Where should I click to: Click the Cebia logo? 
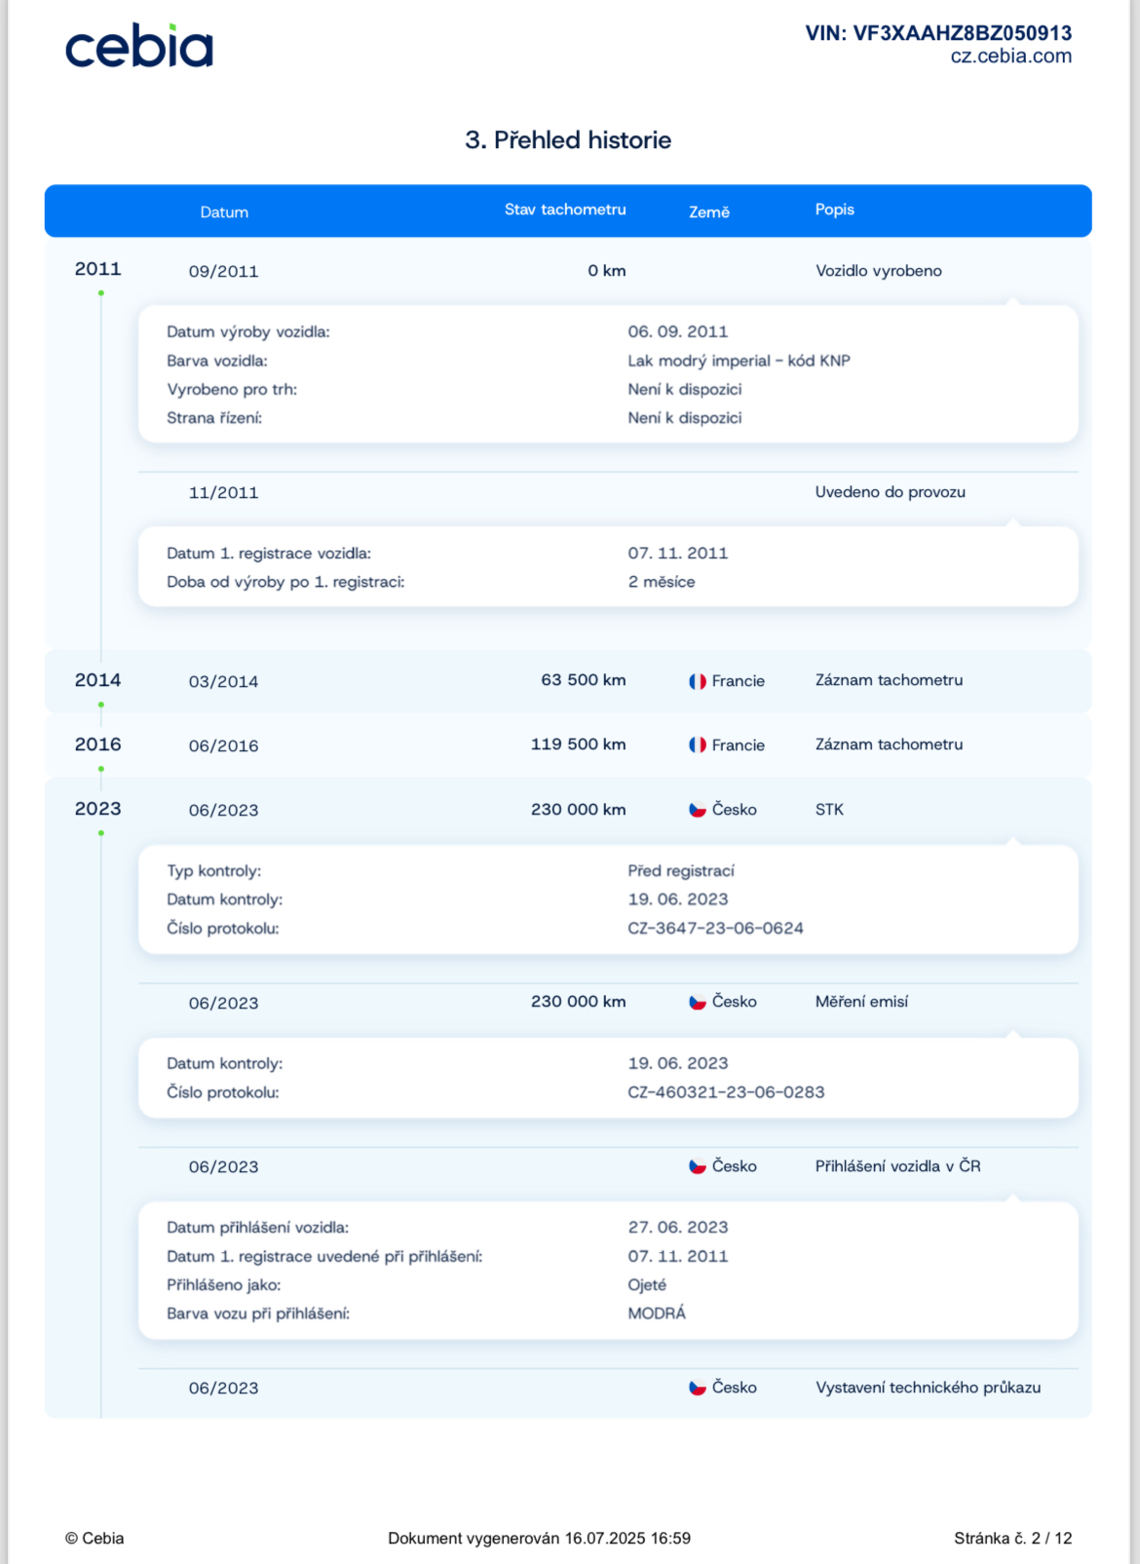click(139, 46)
